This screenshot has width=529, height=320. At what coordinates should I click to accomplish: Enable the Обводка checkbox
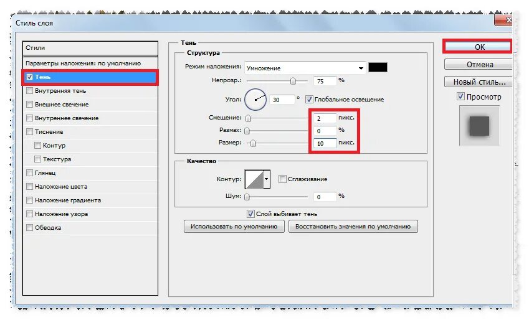coord(30,228)
